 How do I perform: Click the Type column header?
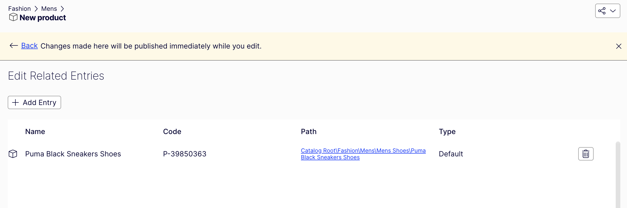point(447,131)
